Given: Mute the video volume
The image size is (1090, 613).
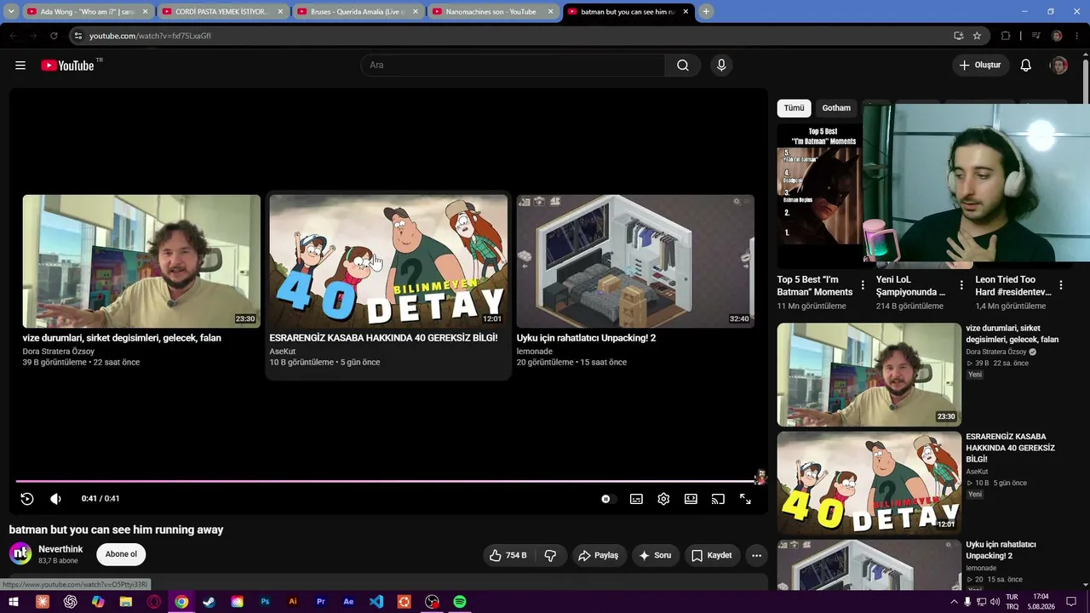Looking at the screenshot, I should (x=55, y=499).
